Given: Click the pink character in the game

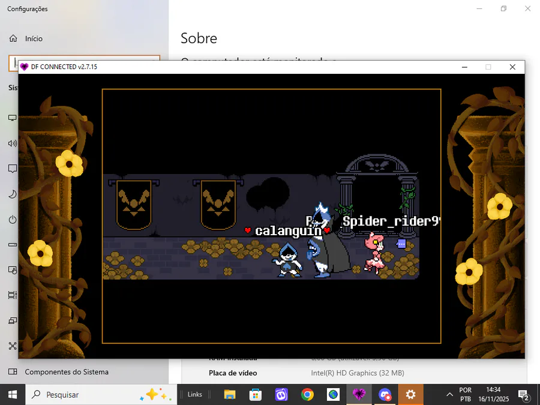Looking at the screenshot, I should pos(374,253).
